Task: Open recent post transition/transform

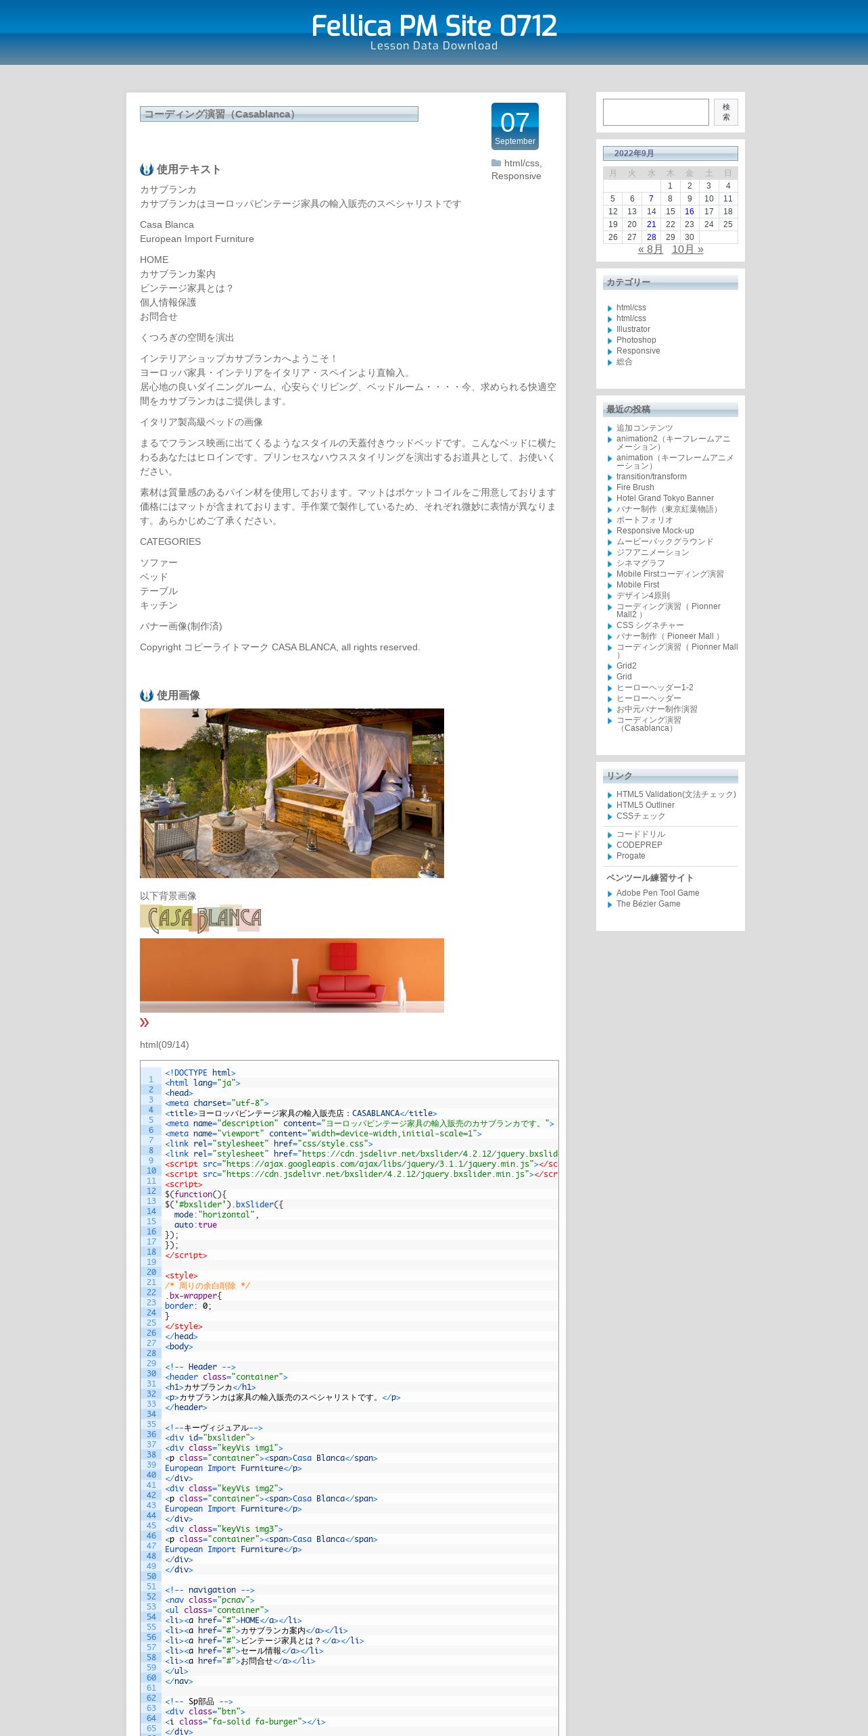Action: pos(652,477)
